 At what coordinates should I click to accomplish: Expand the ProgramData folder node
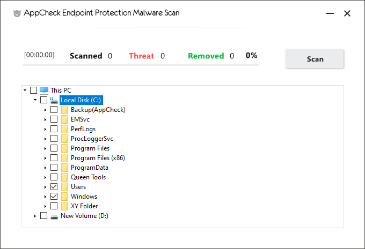[46, 168]
